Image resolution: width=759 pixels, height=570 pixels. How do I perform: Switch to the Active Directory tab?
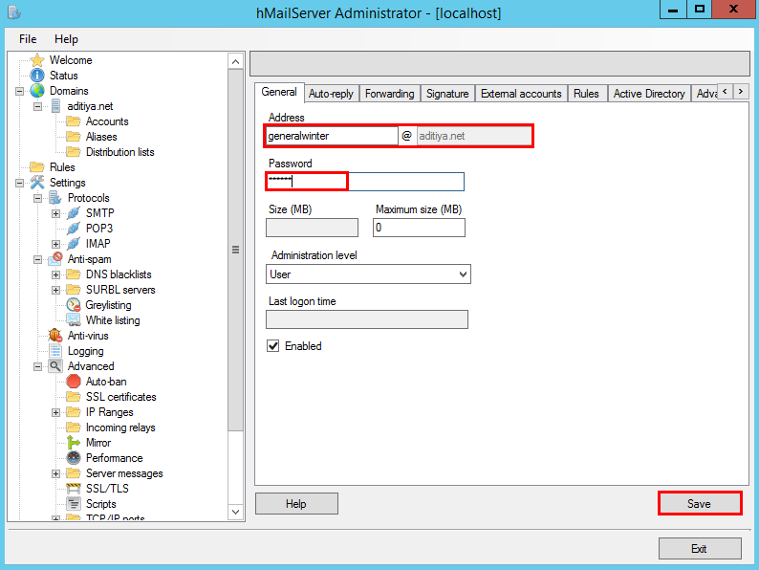click(x=649, y=94)
